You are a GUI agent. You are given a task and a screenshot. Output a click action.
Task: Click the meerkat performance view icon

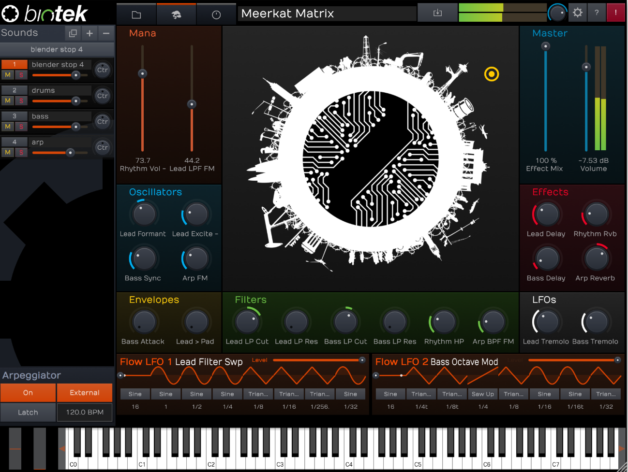177,14
